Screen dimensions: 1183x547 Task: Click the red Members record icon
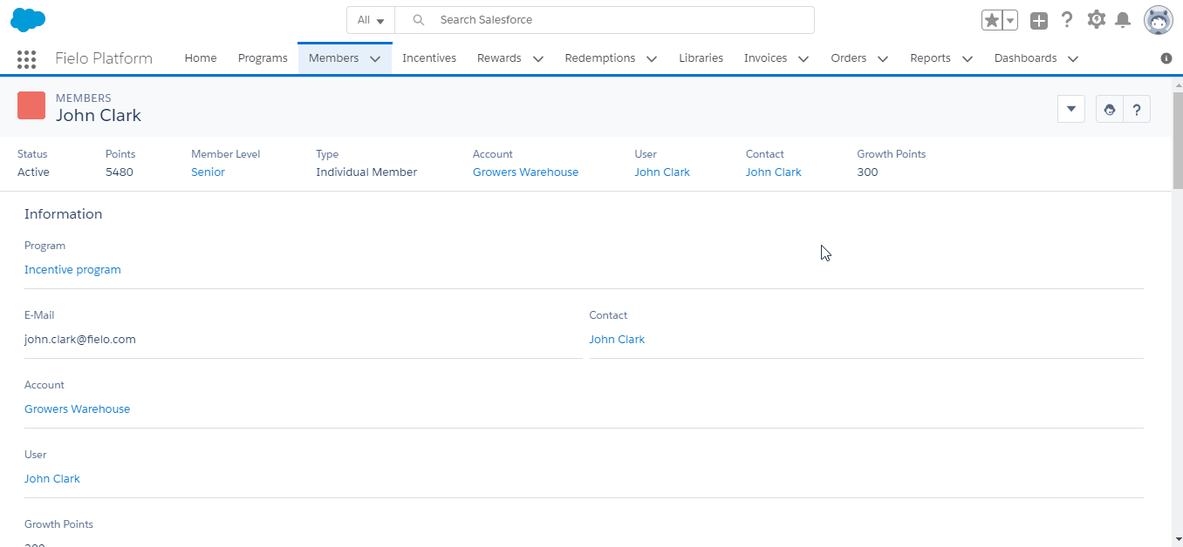pos(31,105)
